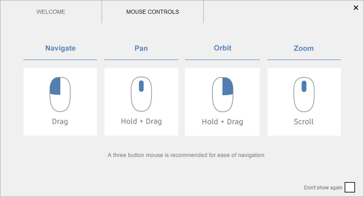Click the Pan heading
364x197 pixels.
coord(141,48)
